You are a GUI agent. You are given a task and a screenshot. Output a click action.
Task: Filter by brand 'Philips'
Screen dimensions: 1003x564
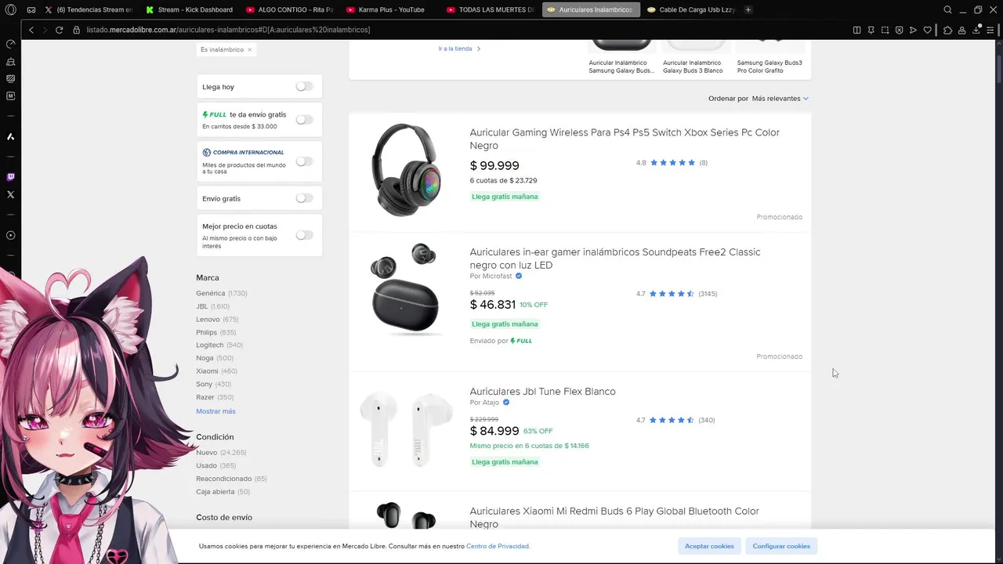point(206,332)
